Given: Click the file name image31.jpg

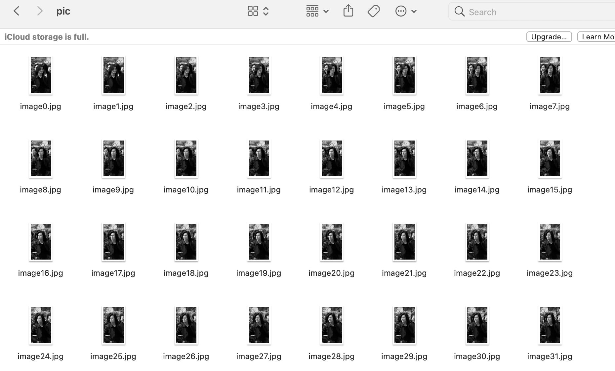Looking at the screenshot, I should tap(550, 356).
